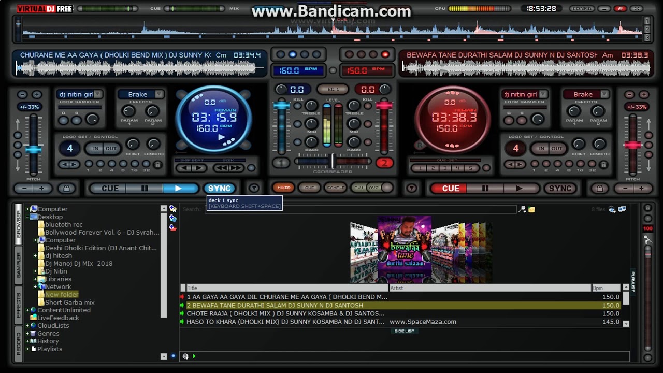663x373 pixels.
Task: Click the pitch plus button on deck 1
Action: coord(42,189)
